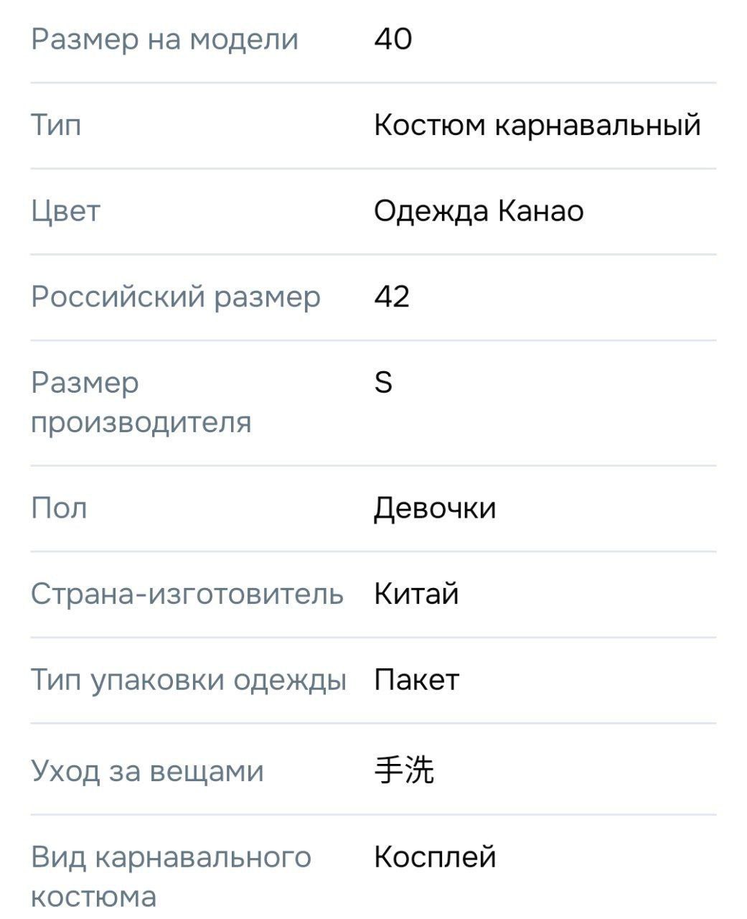
Task: Select the 'Китай' country value
Action: (x=416, y=594)
